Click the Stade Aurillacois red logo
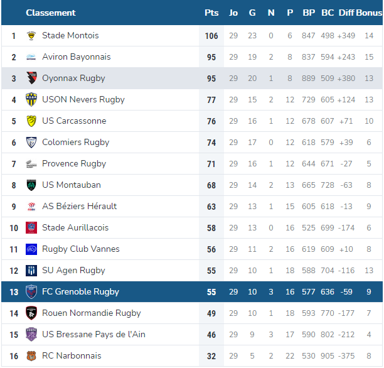 click(31, 228)
